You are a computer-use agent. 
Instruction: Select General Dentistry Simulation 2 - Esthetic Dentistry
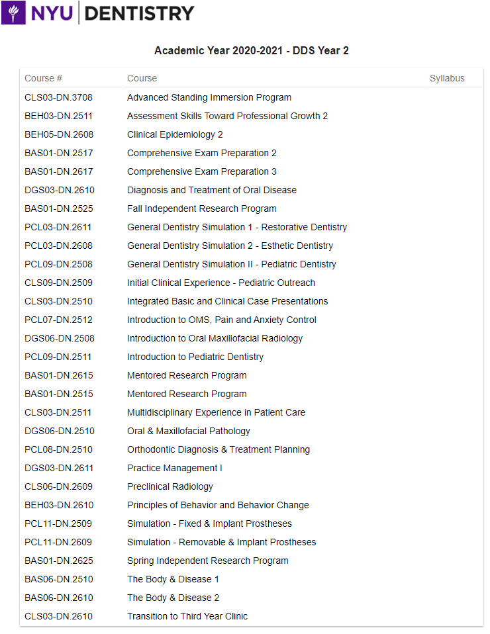coord(230,246)
